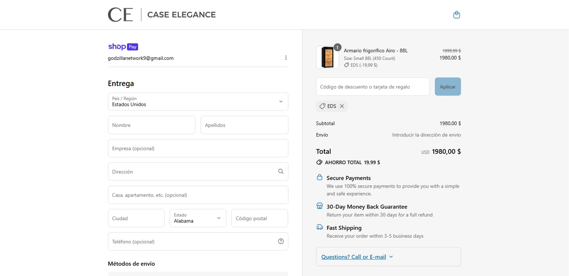Click the Métodos de envío heading
Screen dimensions: 569x276
pyautogui.click(x=131, y=263)
